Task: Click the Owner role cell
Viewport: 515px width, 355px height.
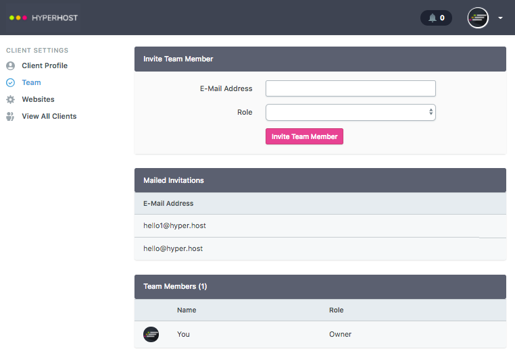Action: point(340,334)
